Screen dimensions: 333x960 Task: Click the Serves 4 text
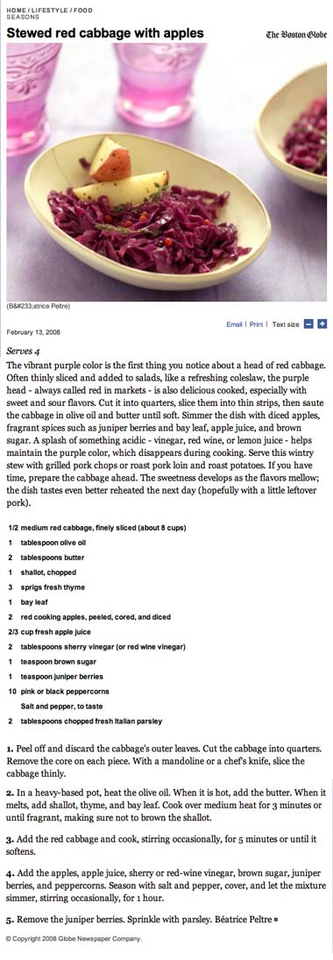pos(24,352)
